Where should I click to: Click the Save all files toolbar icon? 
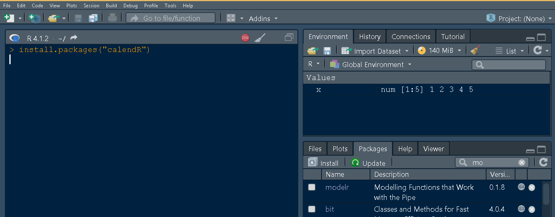pyautogui.click(x=93, y=18)
